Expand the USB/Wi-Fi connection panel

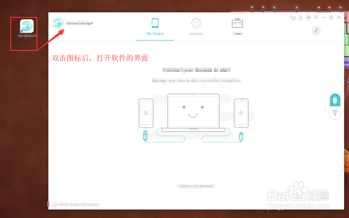[335, 106]
